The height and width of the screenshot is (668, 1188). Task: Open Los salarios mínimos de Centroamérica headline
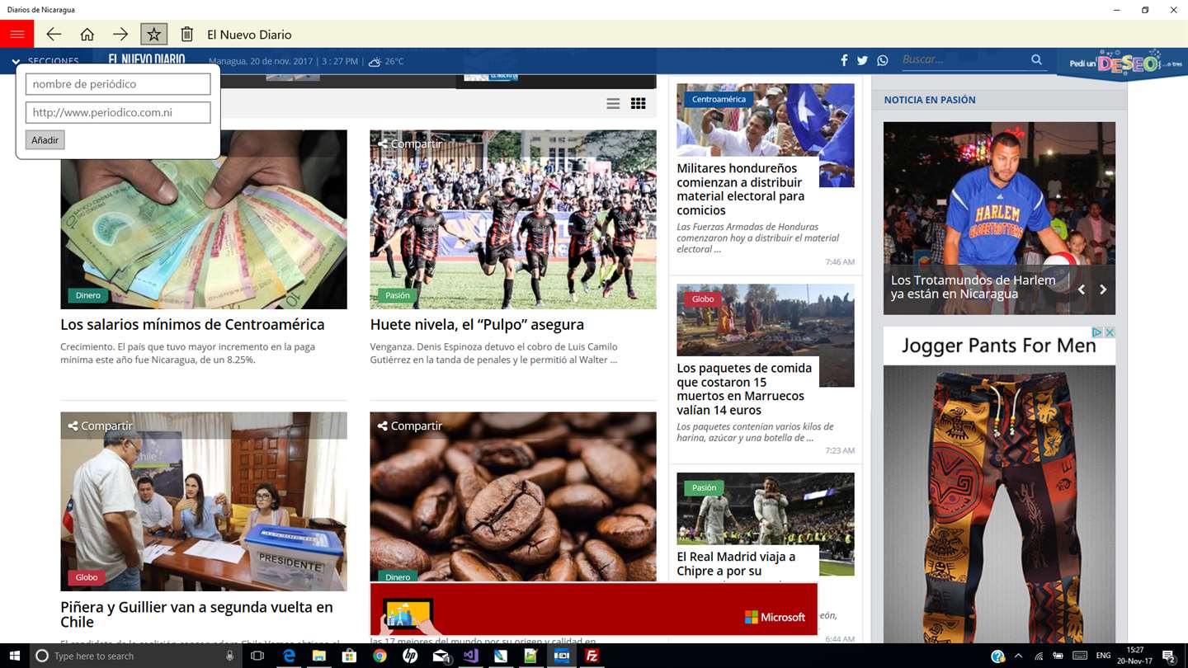(192, 324)
